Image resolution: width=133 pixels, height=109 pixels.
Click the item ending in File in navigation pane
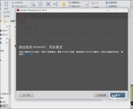2,51
